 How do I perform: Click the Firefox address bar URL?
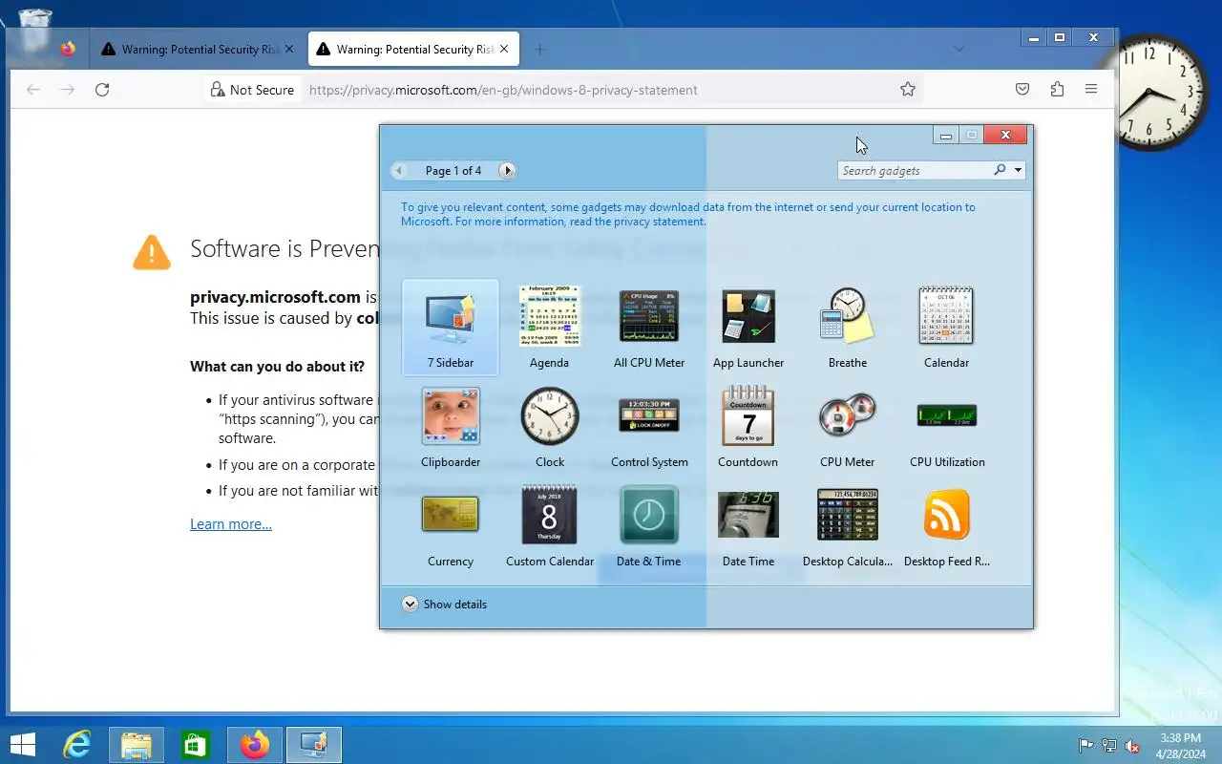point(503,90)
